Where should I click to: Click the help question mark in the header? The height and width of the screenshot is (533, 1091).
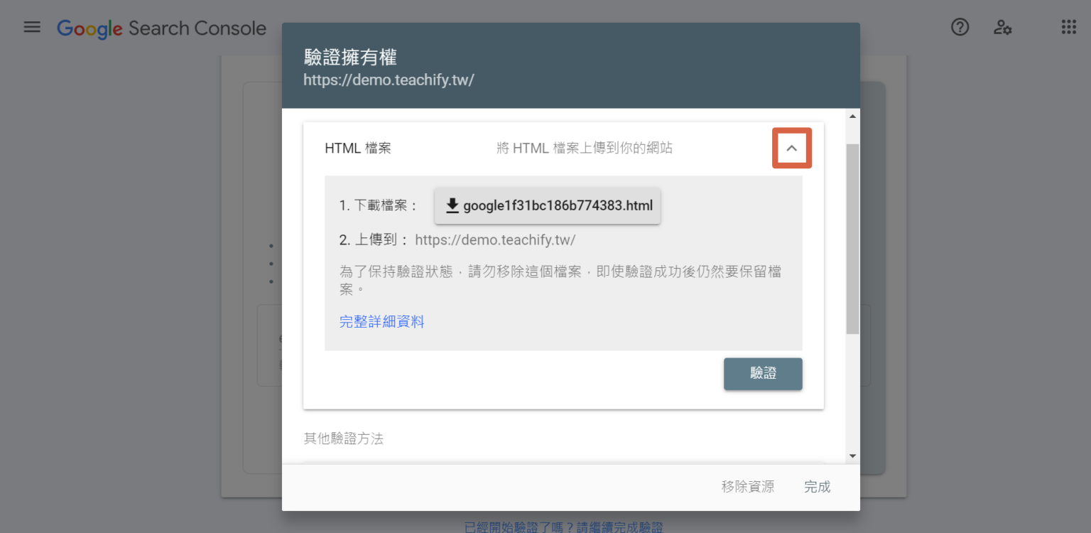click(960, 27)
